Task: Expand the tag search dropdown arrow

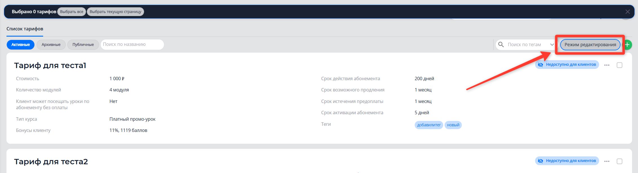Action: (x=552, y=45)
